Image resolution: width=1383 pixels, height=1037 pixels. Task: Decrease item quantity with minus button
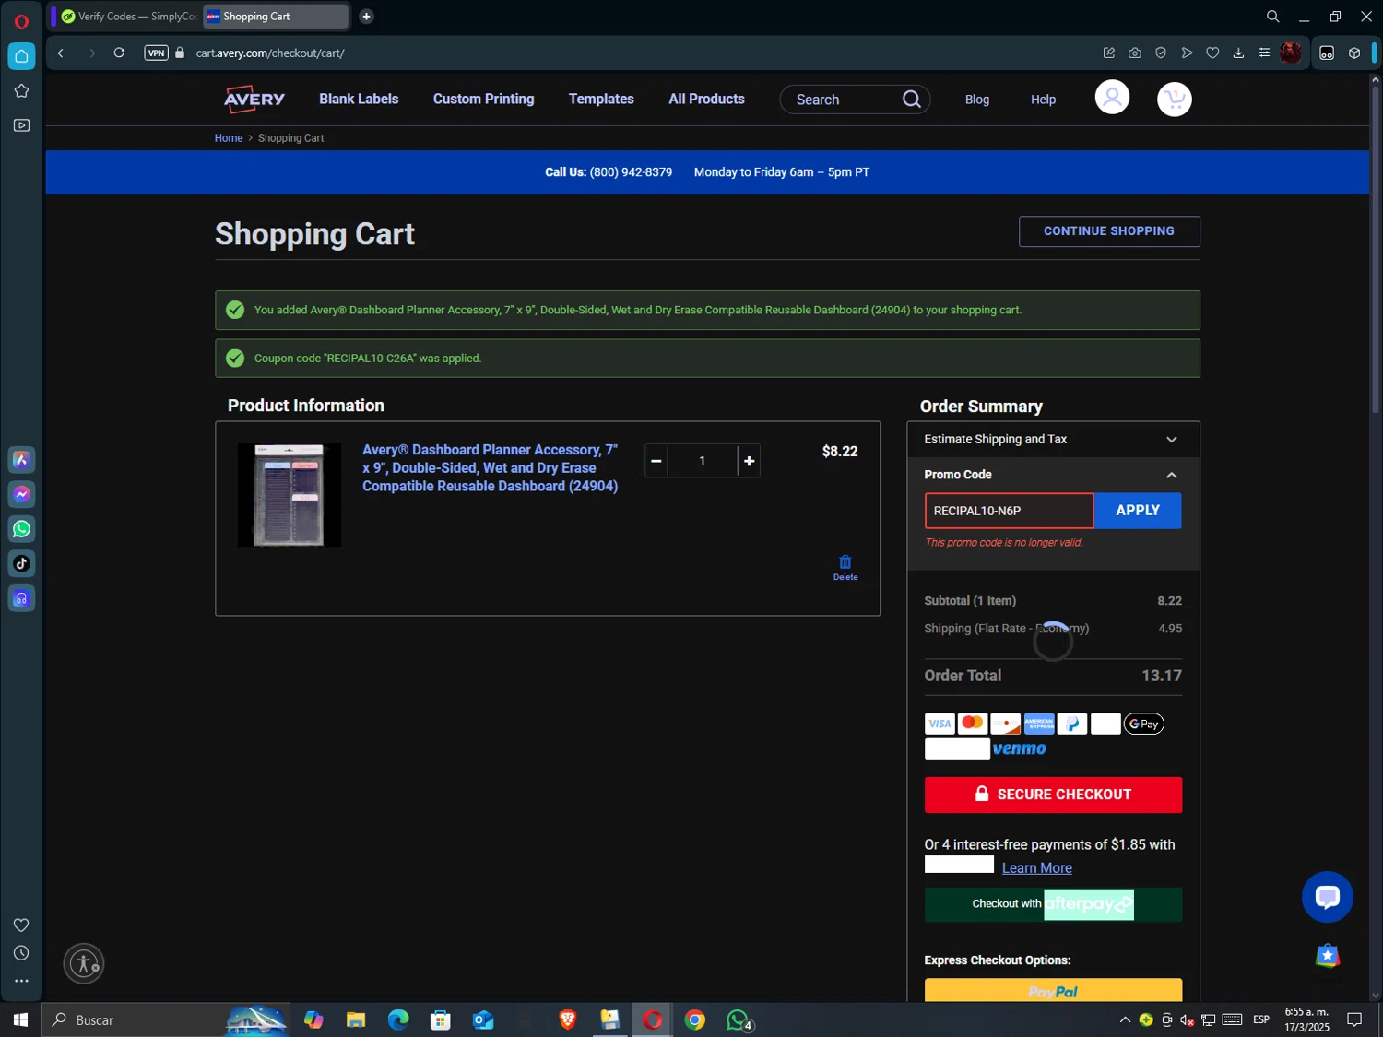tap(656, 461)
